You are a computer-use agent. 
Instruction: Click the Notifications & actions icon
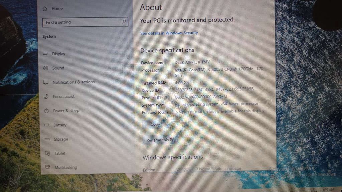coord(46,82)
